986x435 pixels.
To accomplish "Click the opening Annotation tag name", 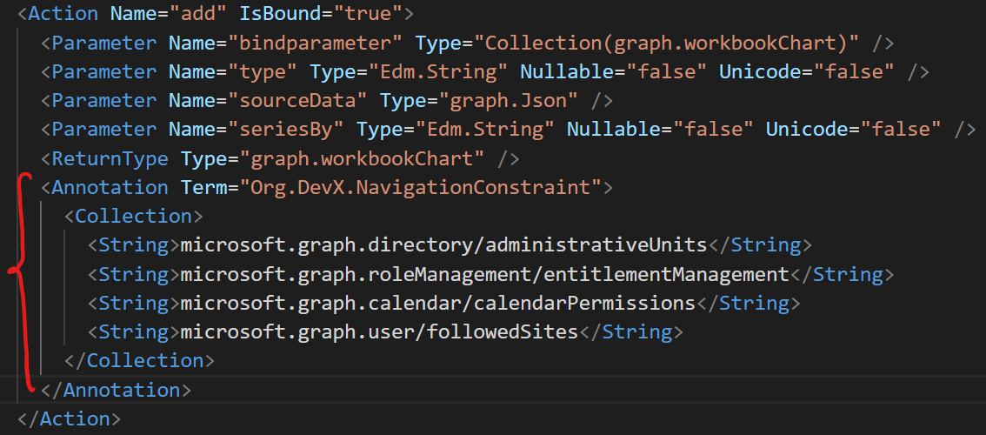I will click(x=110, y=187).
